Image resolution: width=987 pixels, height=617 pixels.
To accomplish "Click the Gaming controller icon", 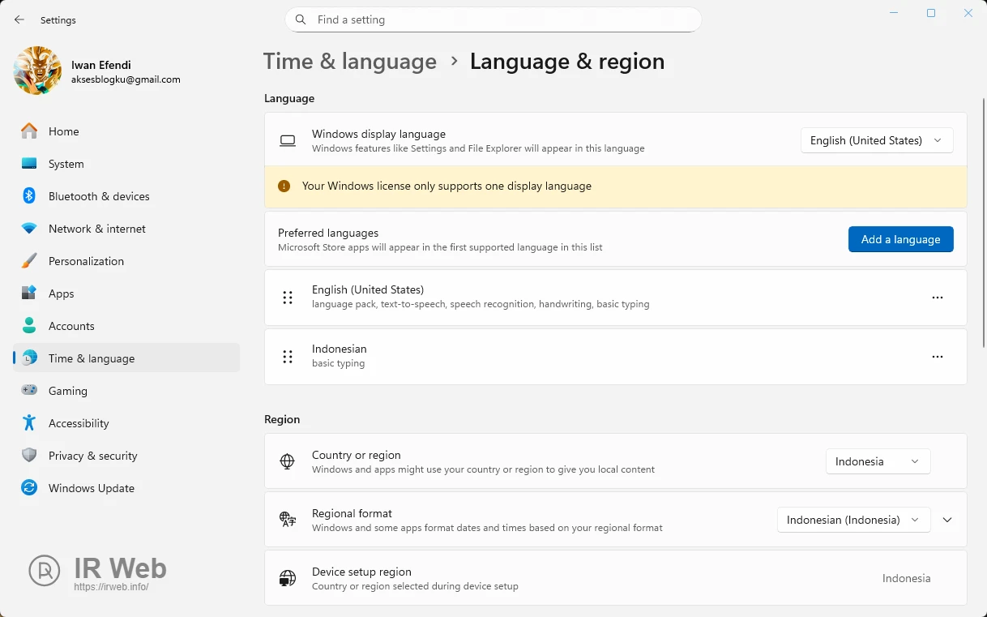I will pos(29,391).
